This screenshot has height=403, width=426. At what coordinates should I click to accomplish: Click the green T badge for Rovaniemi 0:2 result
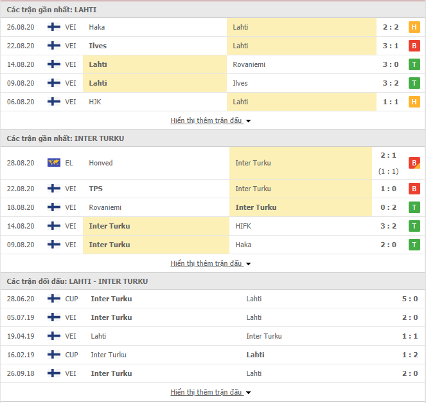pyautogui.click(x=414, y=207)
